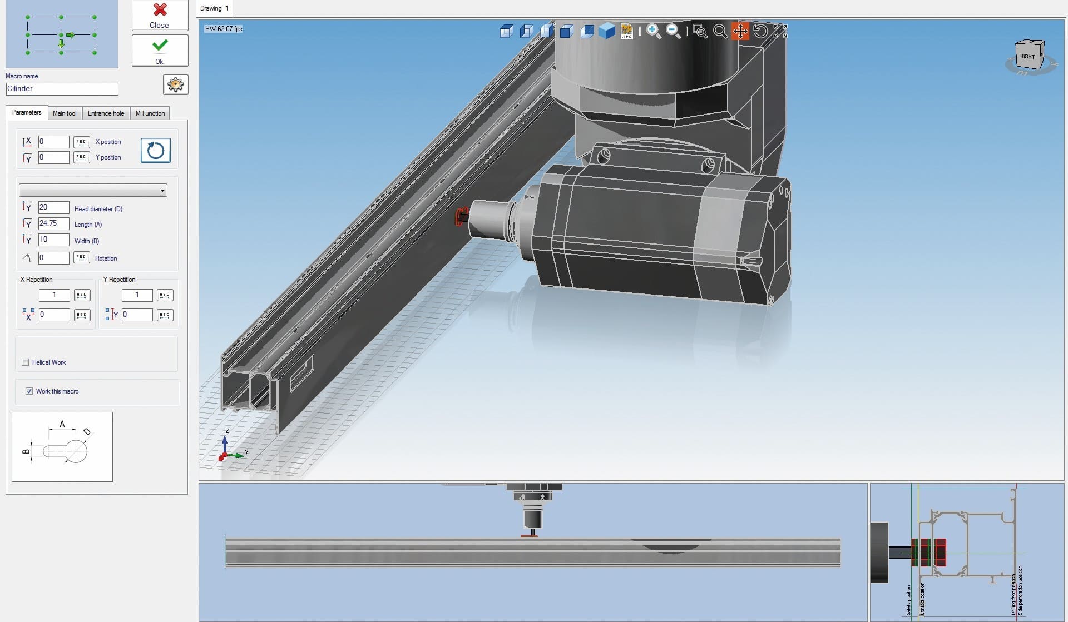This screenshot has width=1068, height=622.
Task: Click the profile cross-section preview pane
Action: tap(967, 552)
